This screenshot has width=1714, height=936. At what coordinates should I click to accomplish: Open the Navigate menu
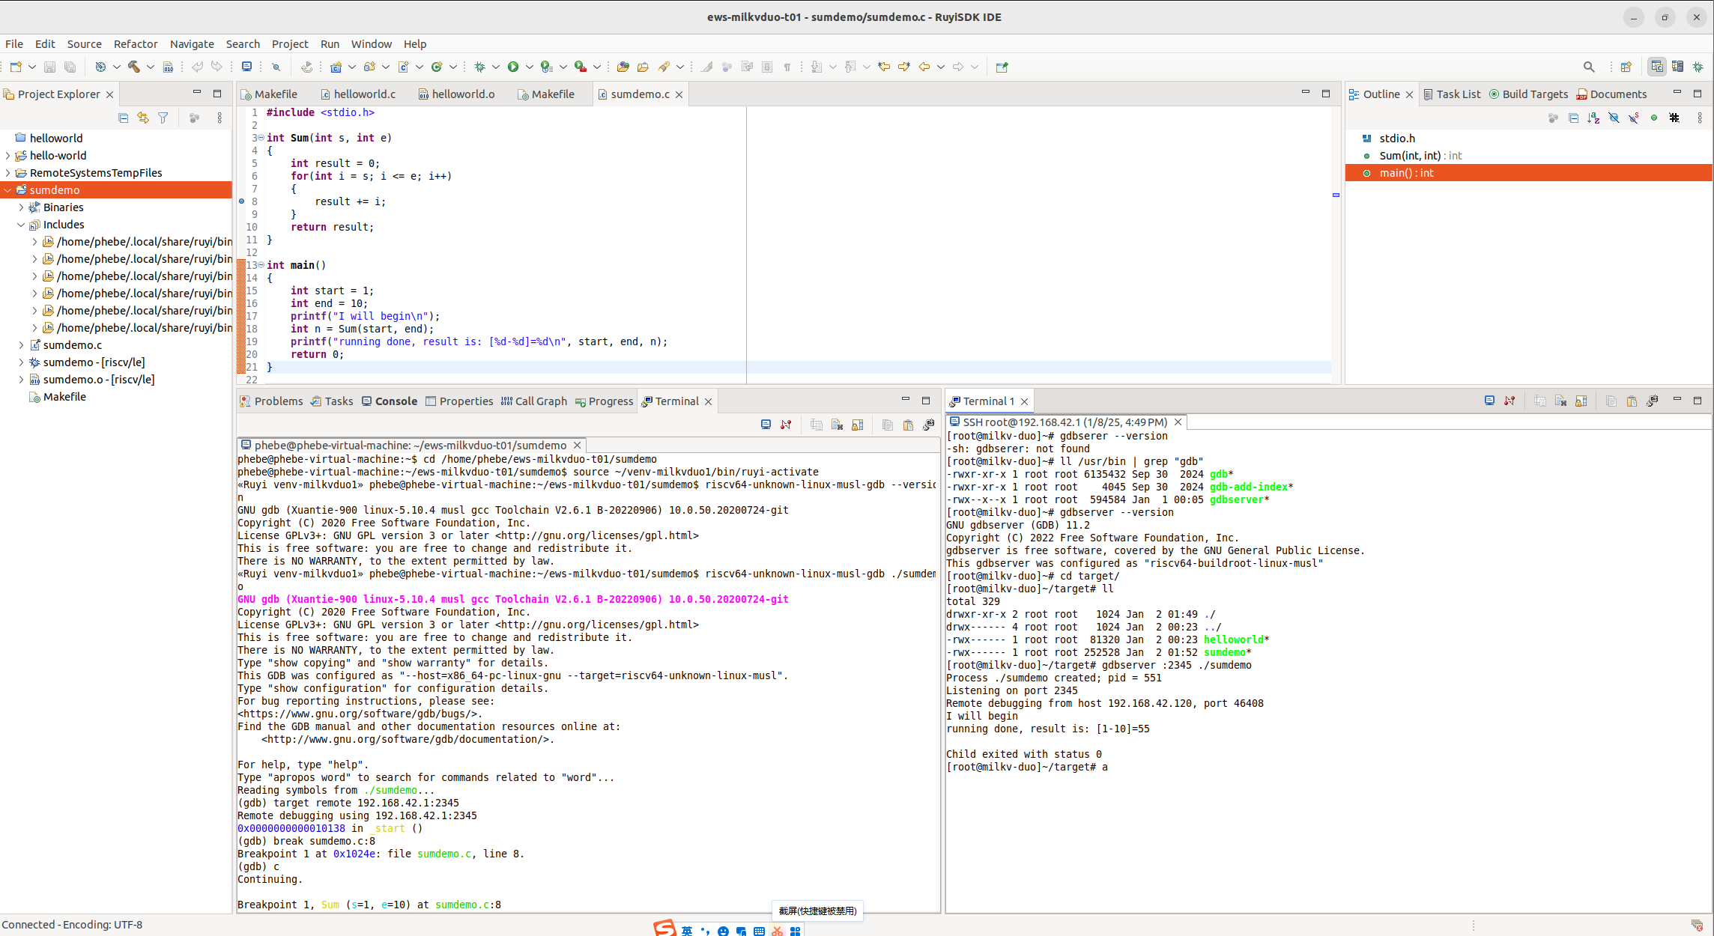point(192,43)
